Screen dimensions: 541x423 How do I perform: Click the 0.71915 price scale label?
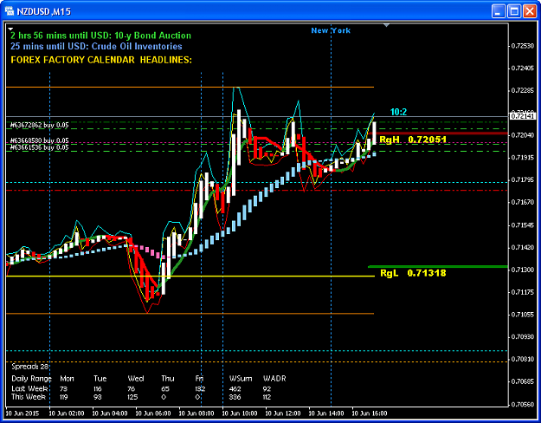[523, 157]
